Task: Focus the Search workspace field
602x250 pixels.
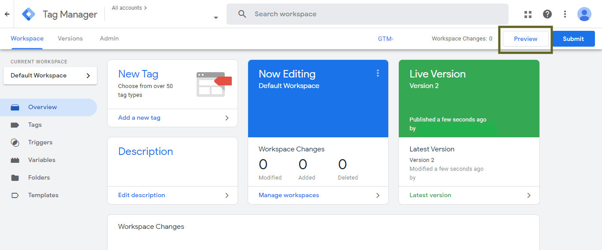Action: (x=368, y=14)
